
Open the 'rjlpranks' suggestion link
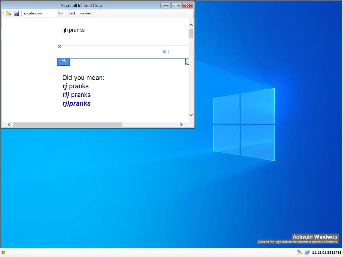point(77,104)
